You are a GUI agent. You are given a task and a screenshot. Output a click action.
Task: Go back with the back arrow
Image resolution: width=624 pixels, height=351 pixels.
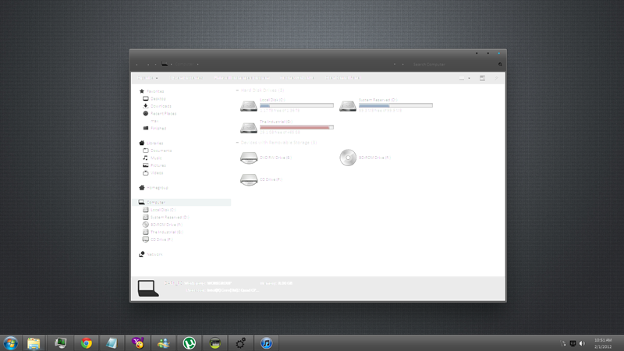tap(137, 64)
